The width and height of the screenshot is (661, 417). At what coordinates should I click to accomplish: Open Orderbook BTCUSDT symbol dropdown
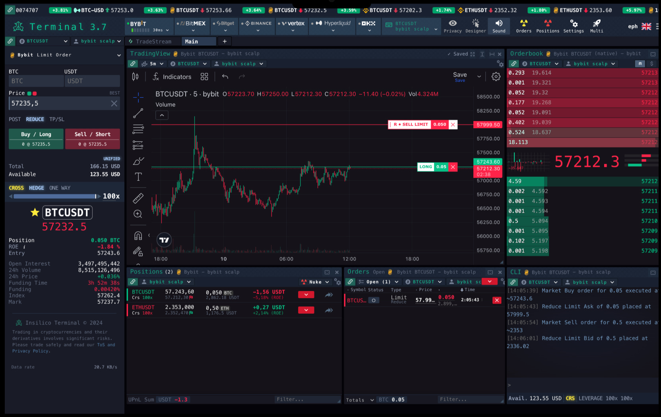click(x=540, y=64)
